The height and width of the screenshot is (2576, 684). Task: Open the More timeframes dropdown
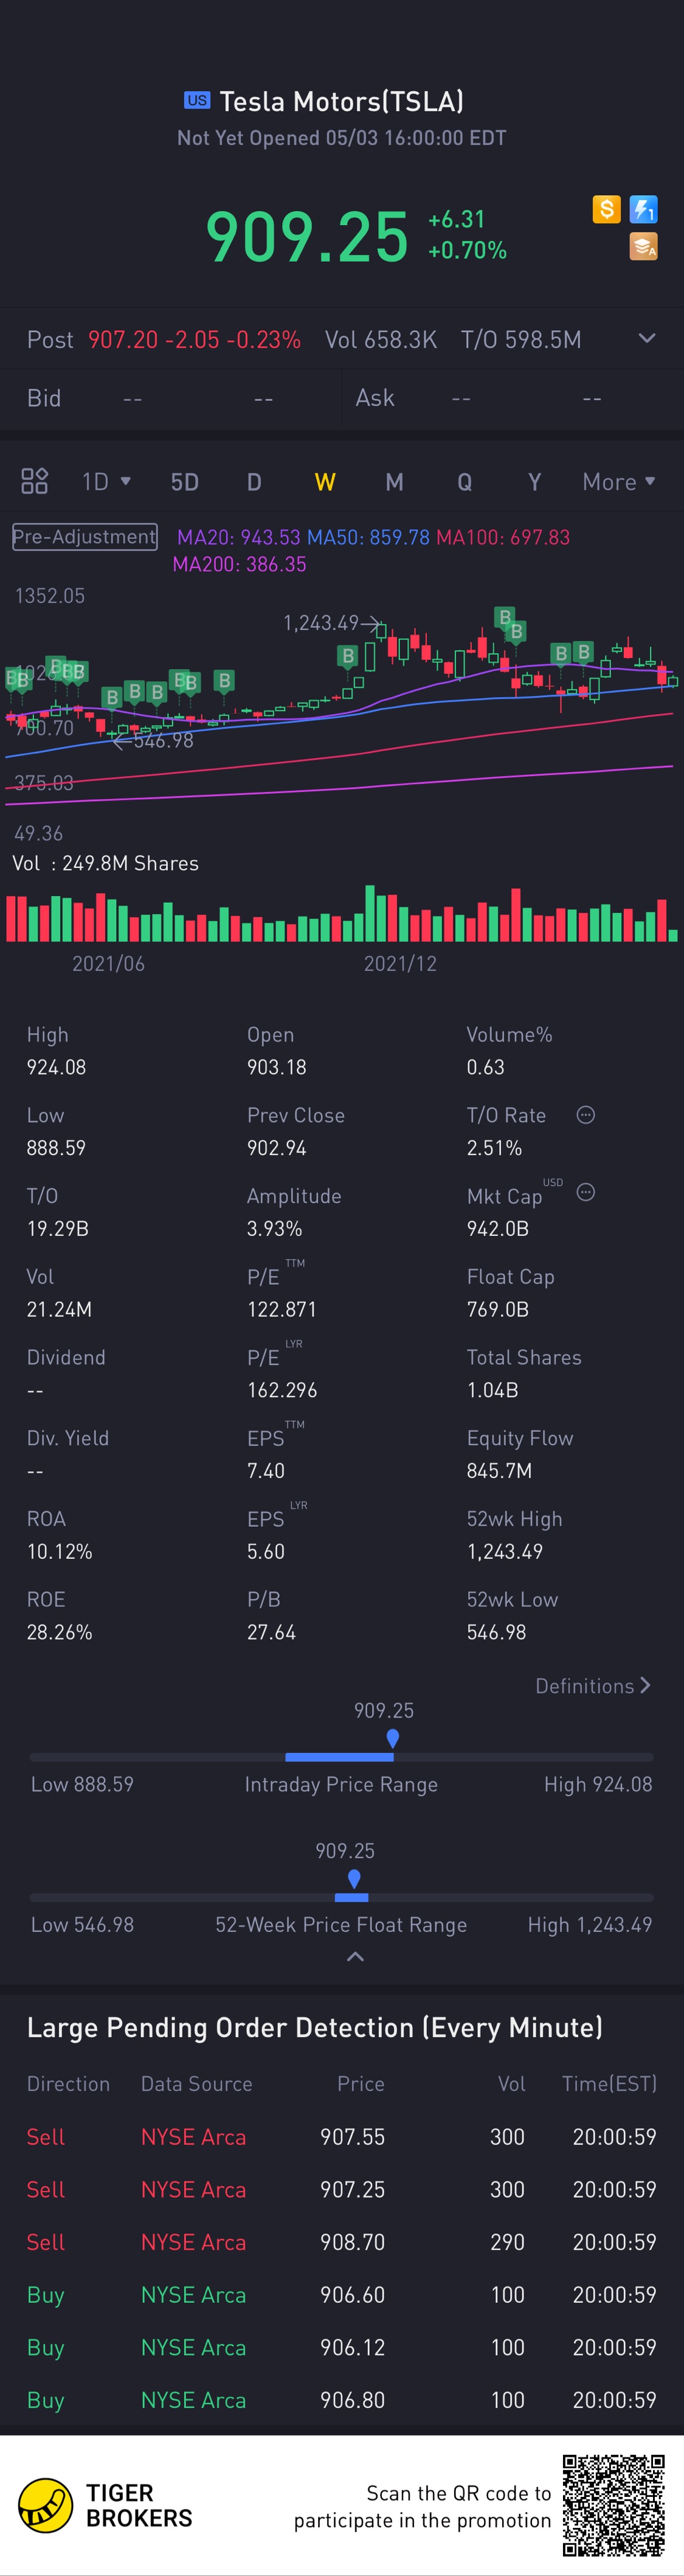pyautogui.click(x=619, y=482)
